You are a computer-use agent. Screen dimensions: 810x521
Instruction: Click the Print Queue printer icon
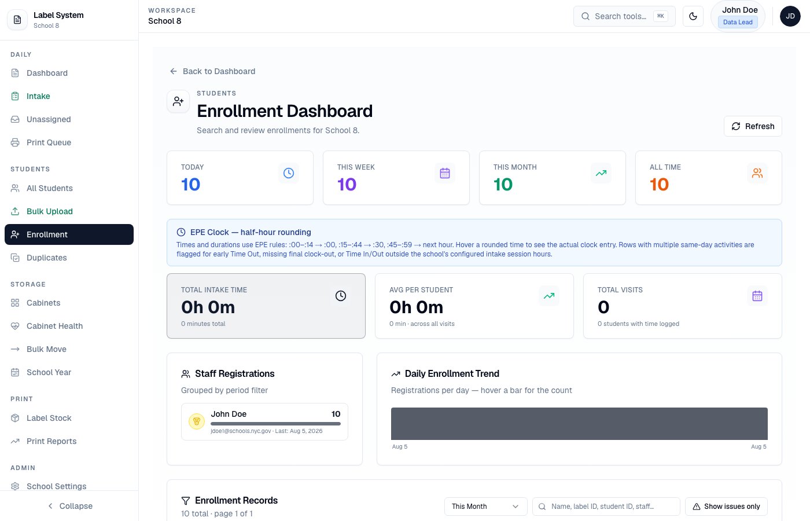point(15,142)
